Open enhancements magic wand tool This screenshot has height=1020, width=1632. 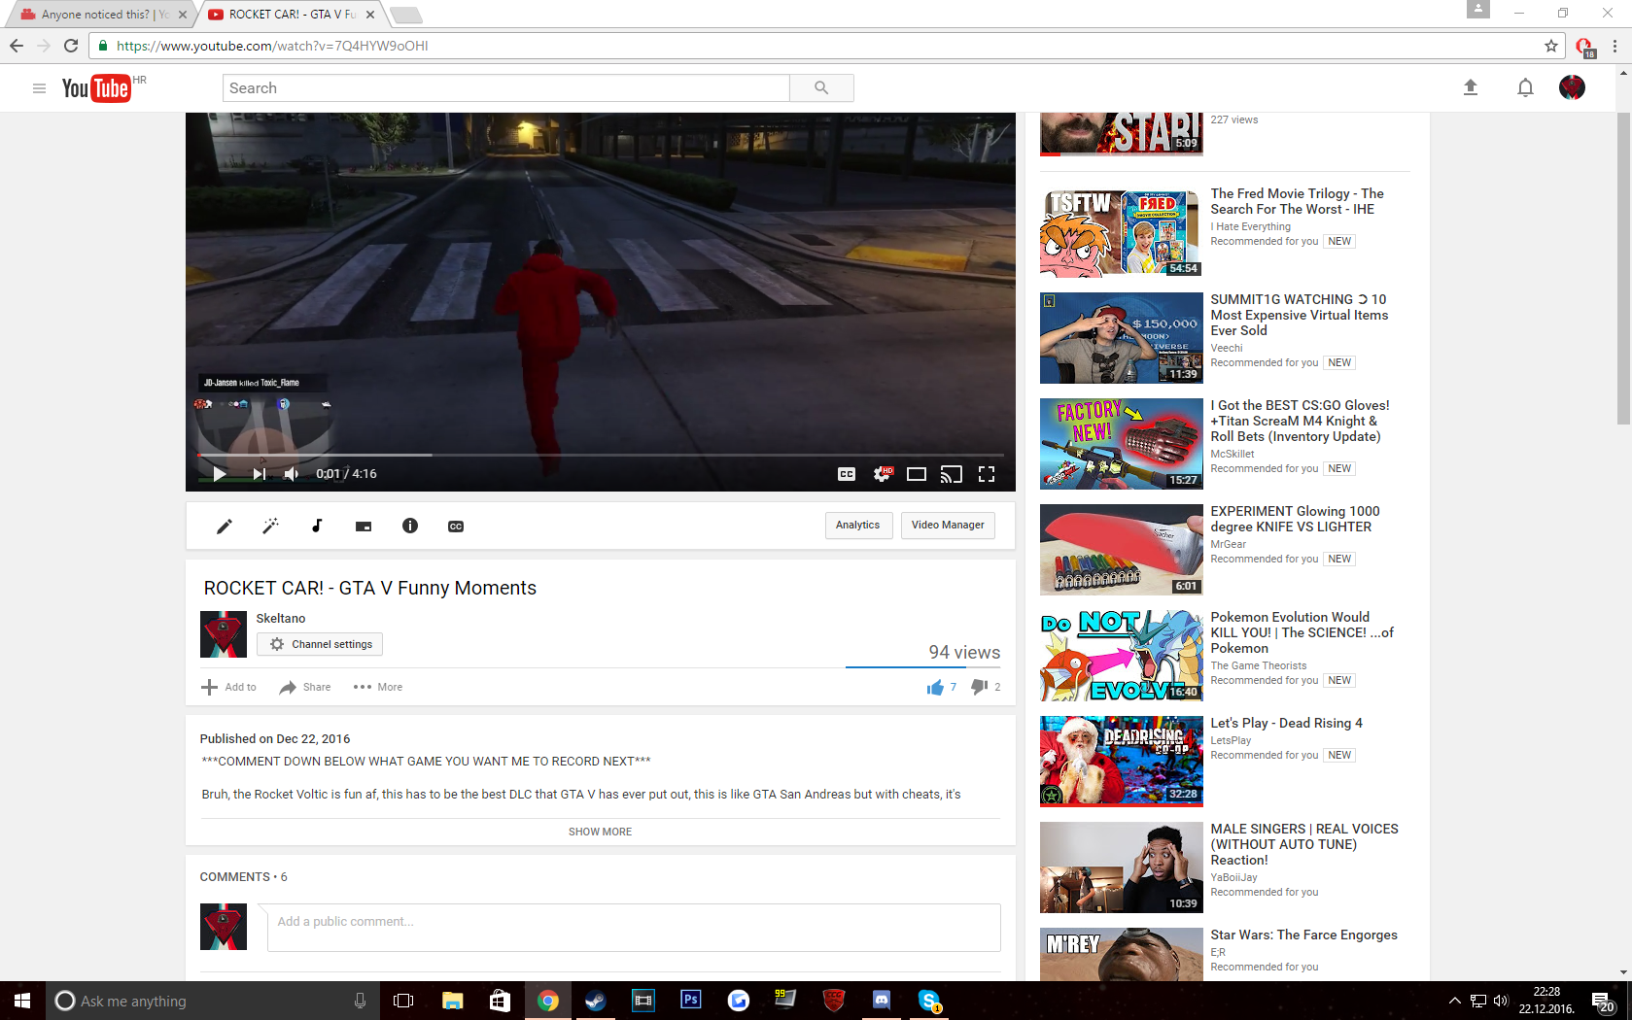click(270, 527)
